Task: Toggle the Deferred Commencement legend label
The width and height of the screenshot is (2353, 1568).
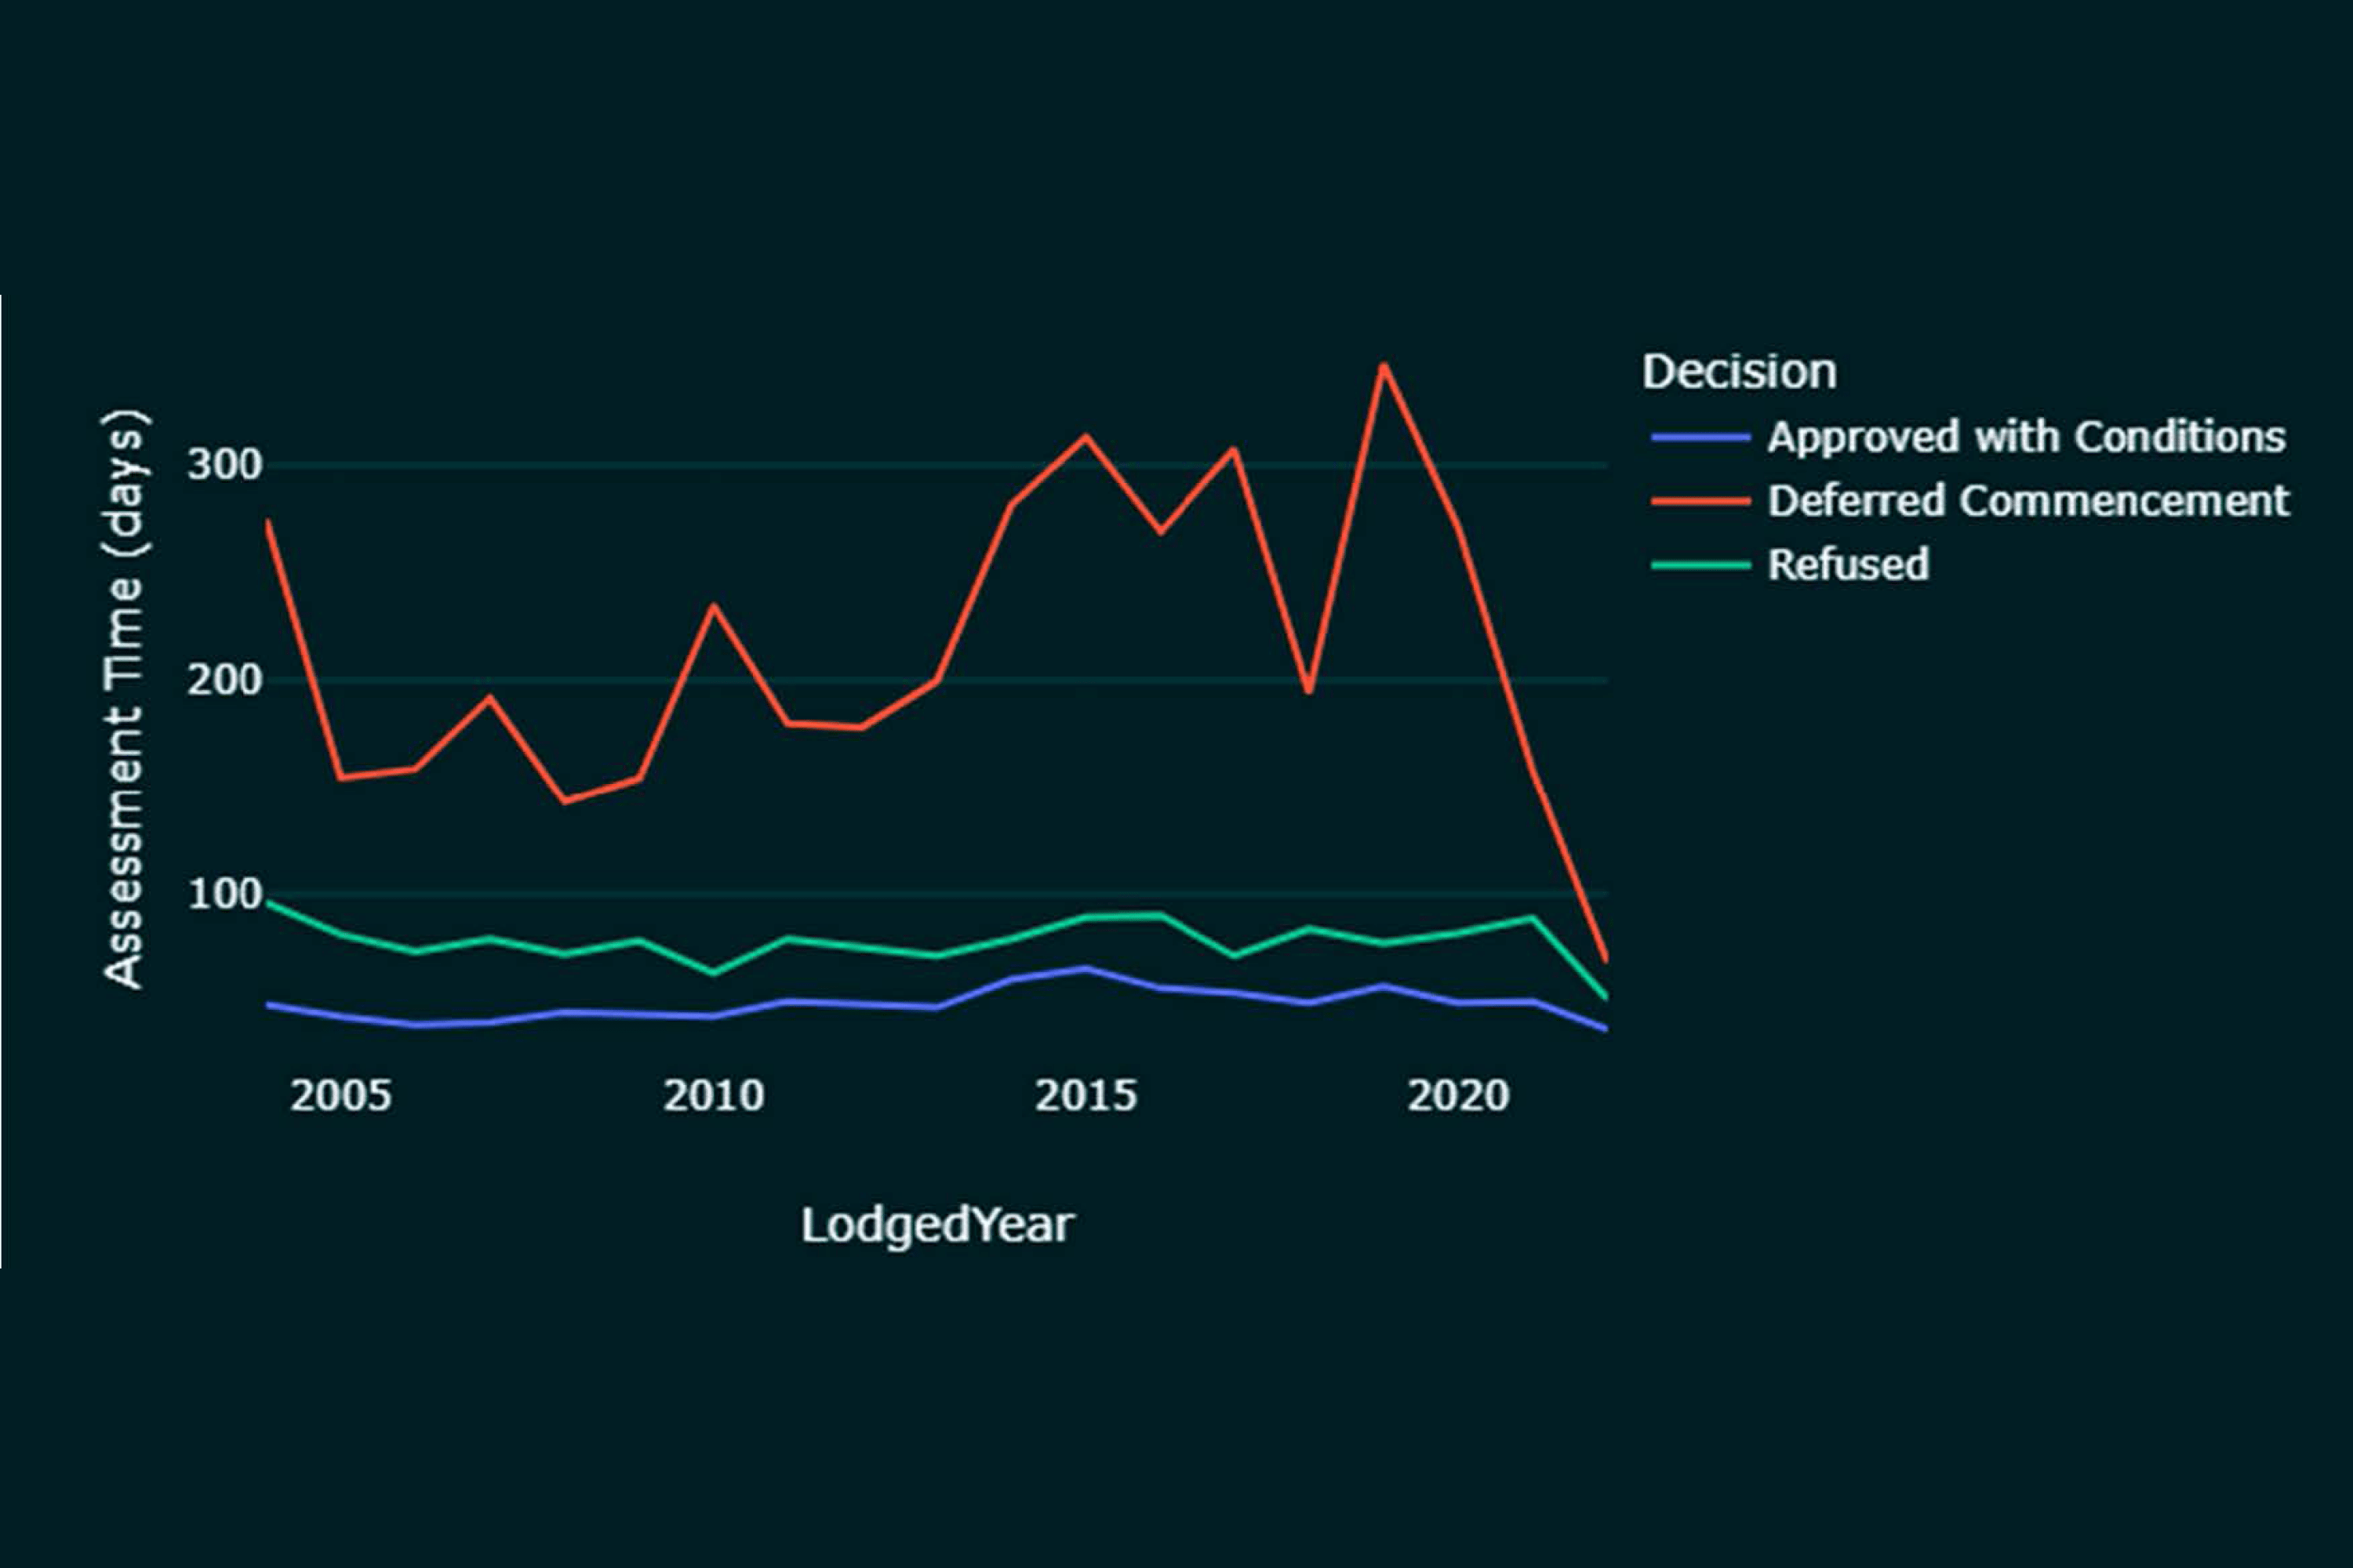Action: pyautogui.click(x=2028, y=501)
